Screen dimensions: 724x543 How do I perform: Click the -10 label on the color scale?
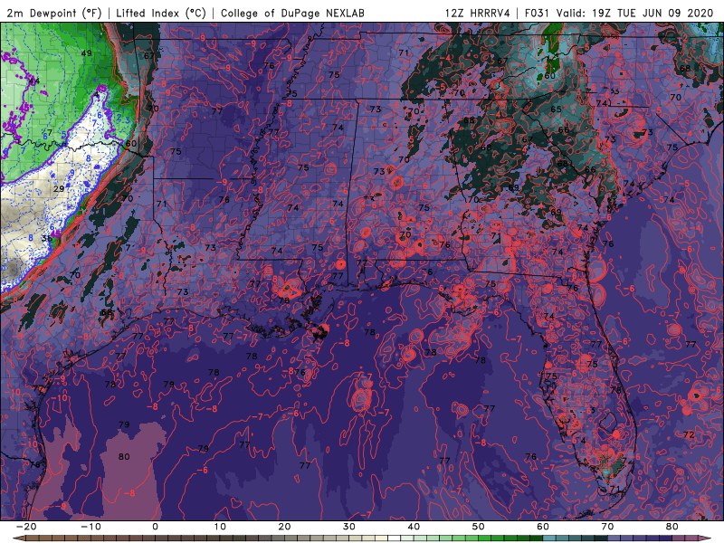coord(90,527)
